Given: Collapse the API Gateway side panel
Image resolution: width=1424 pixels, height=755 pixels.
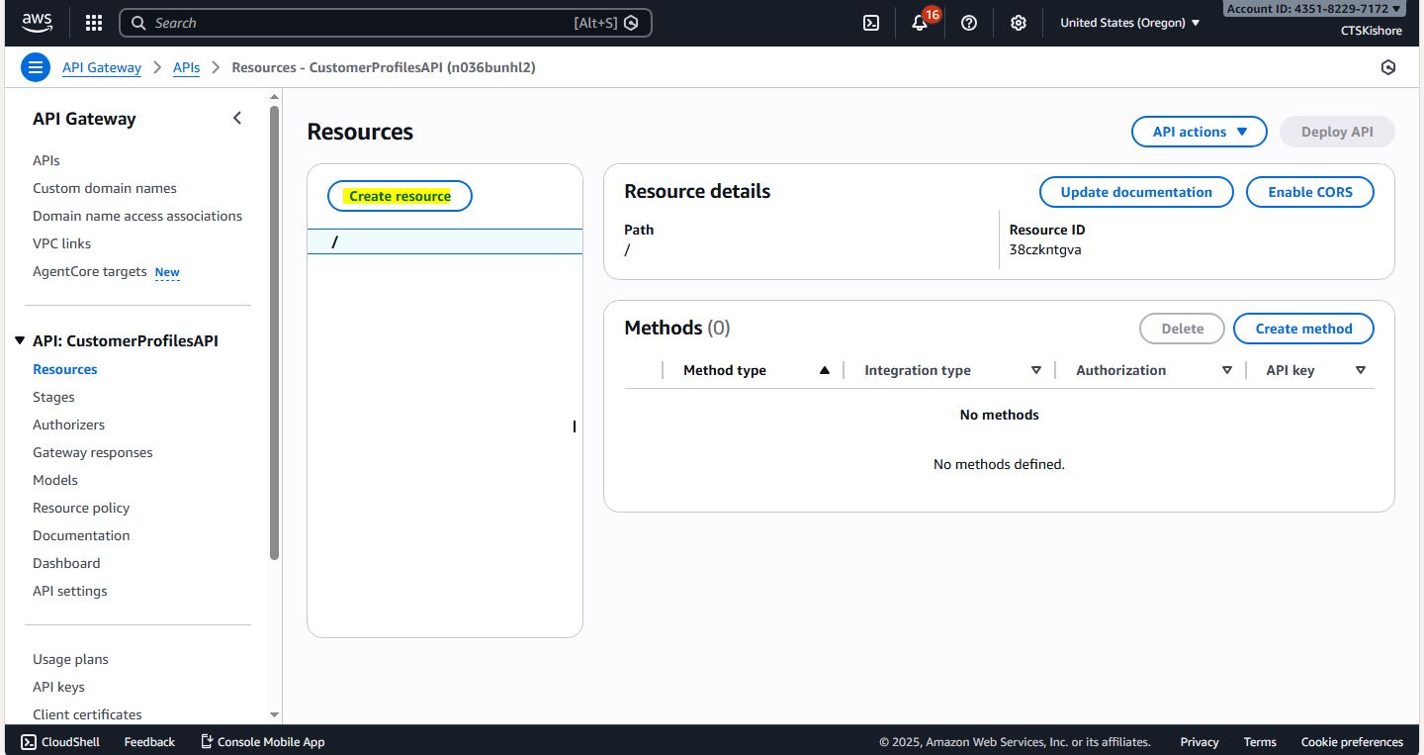Looking at the screenshot, I should 237,119.
